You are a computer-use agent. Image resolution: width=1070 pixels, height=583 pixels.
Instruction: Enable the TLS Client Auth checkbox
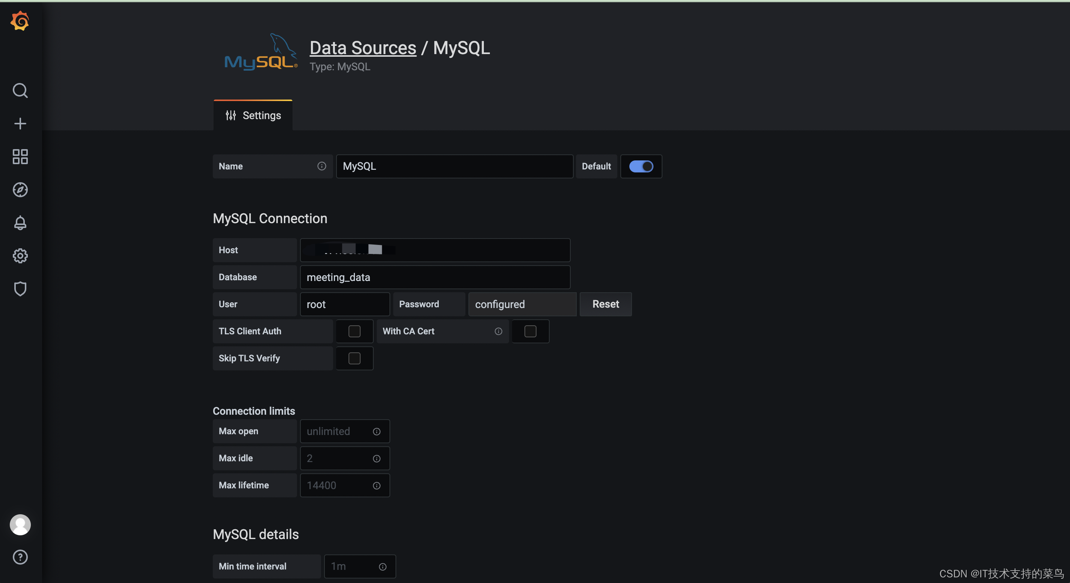[x=354, y=331]
